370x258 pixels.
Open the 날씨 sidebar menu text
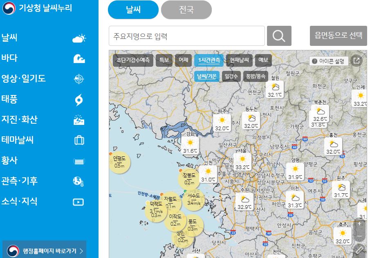click(9, 37)
